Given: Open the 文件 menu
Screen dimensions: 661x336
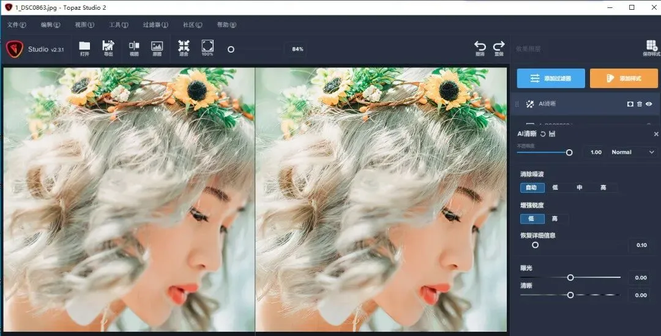Looking at the screenshot, I should [x=17, y=25].
